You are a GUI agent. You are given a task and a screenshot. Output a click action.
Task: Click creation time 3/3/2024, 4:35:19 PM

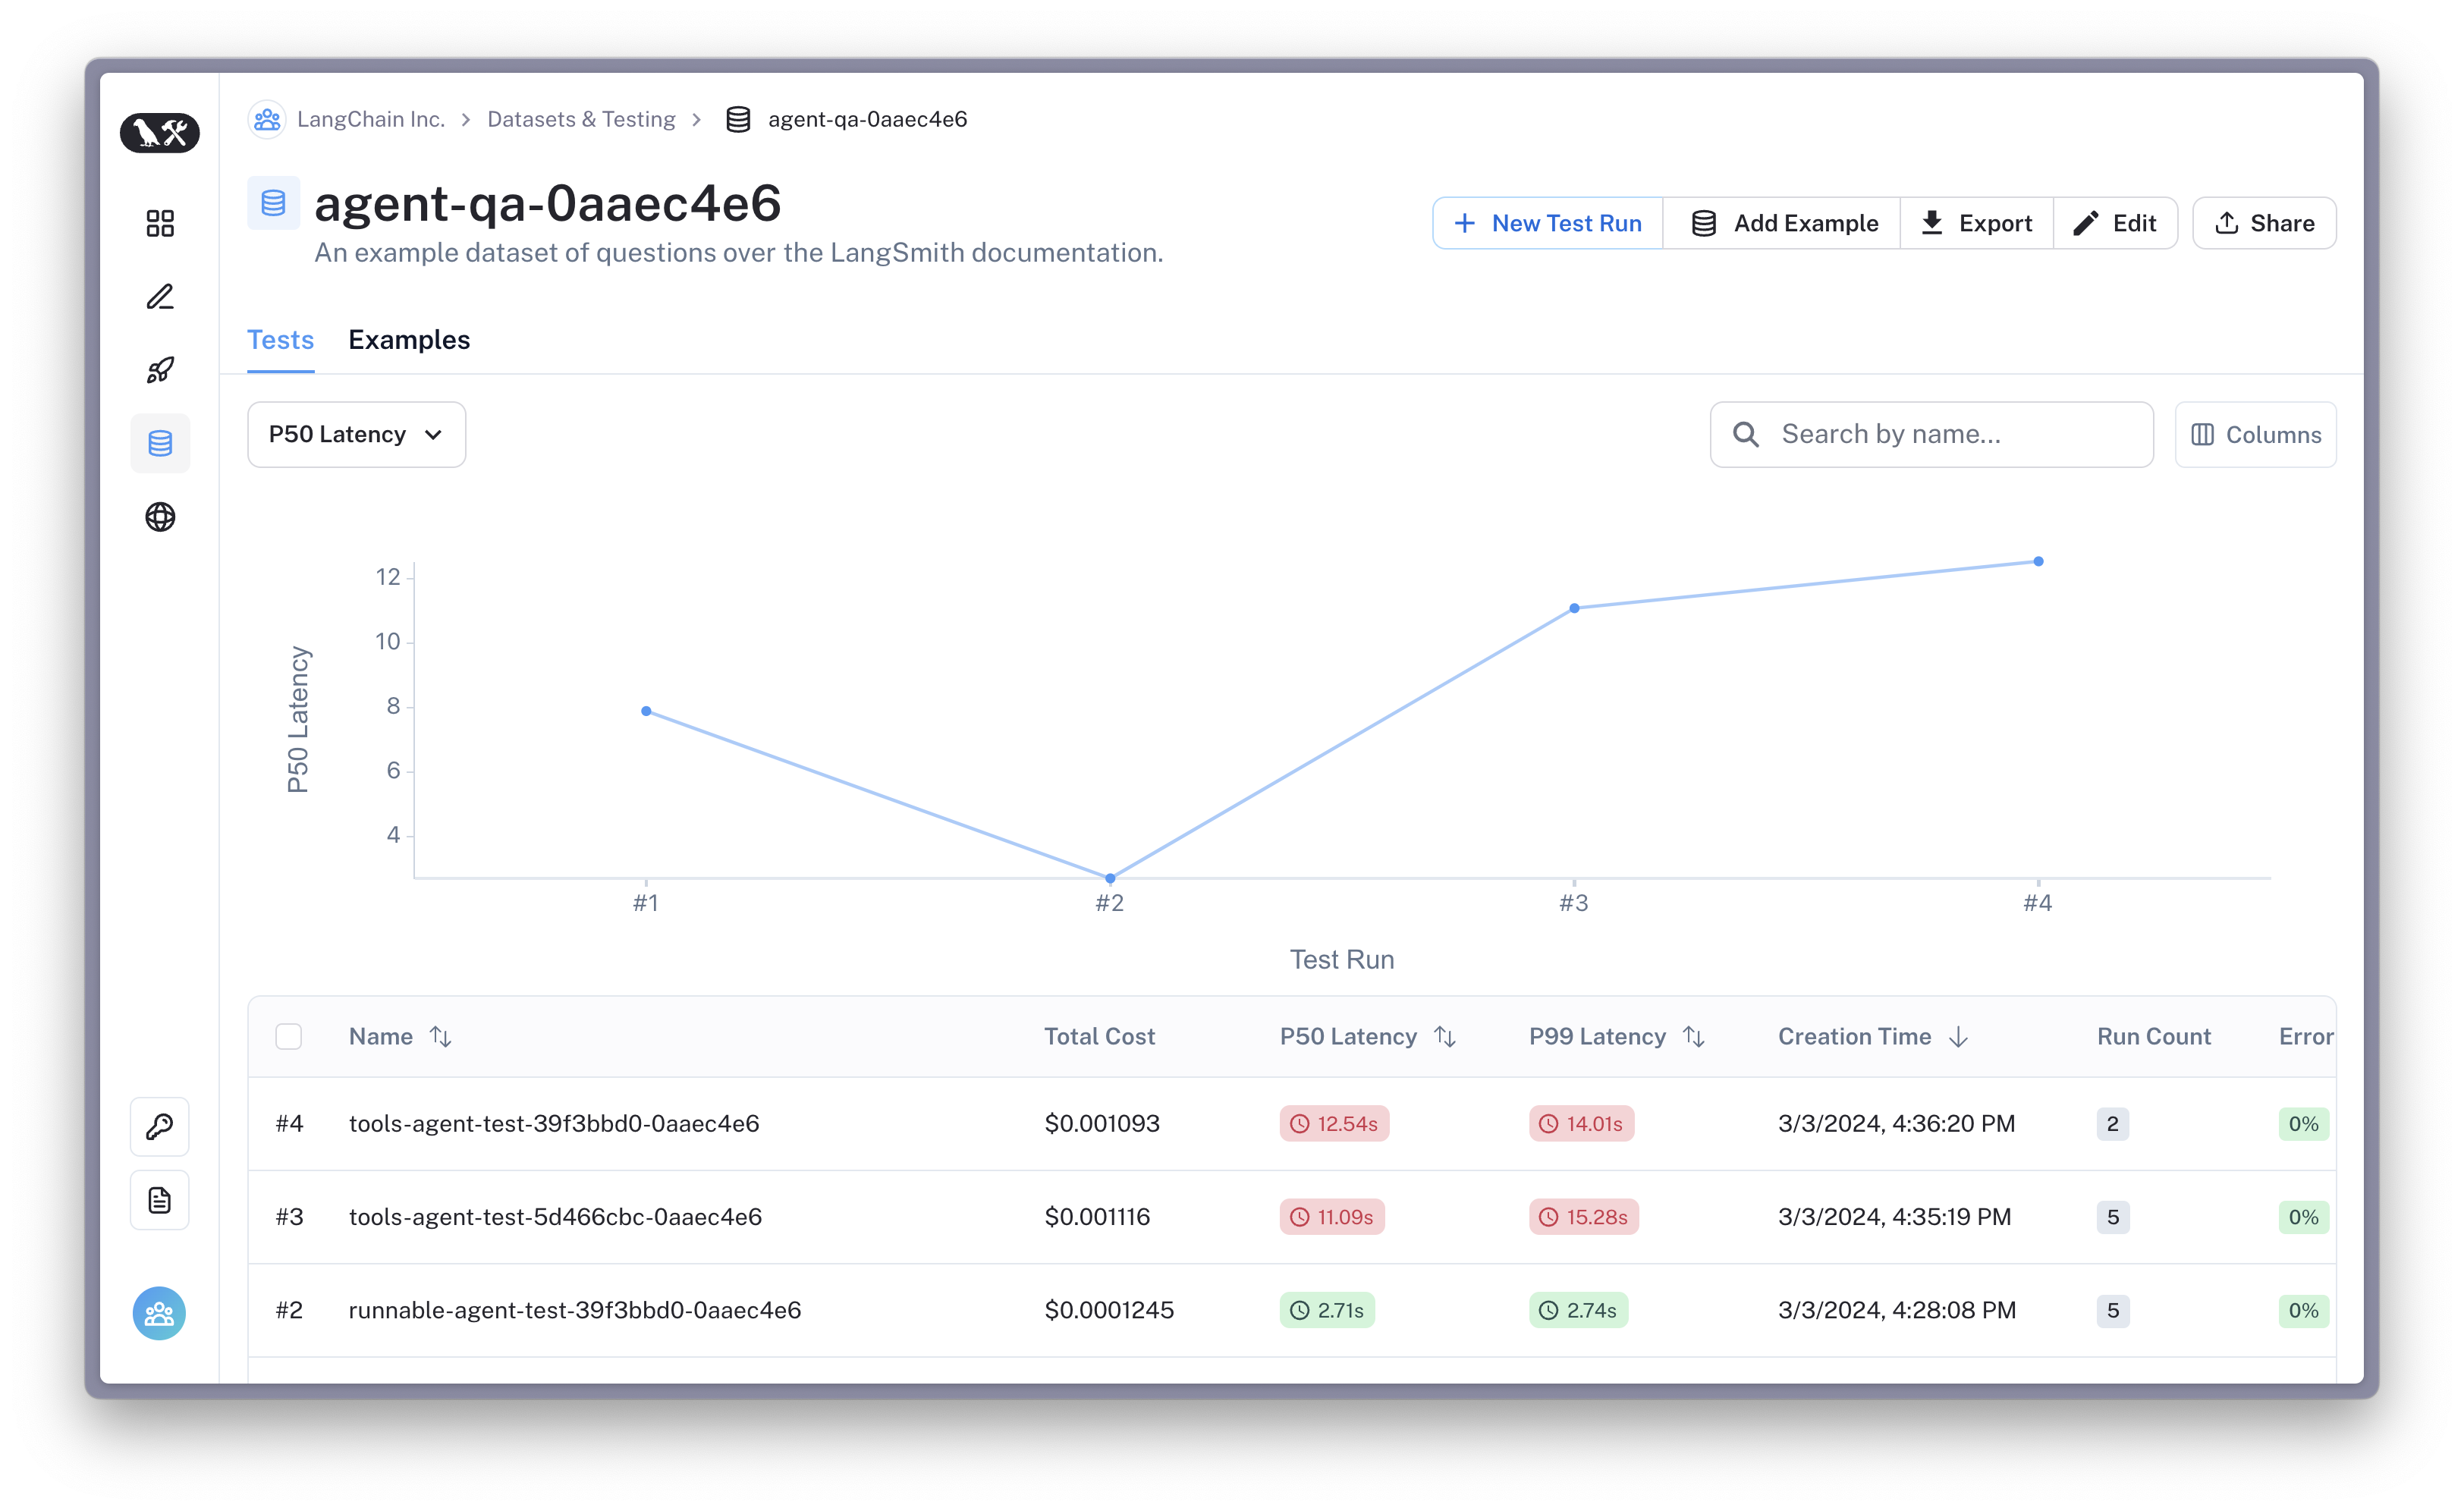coord(1894,1217)
